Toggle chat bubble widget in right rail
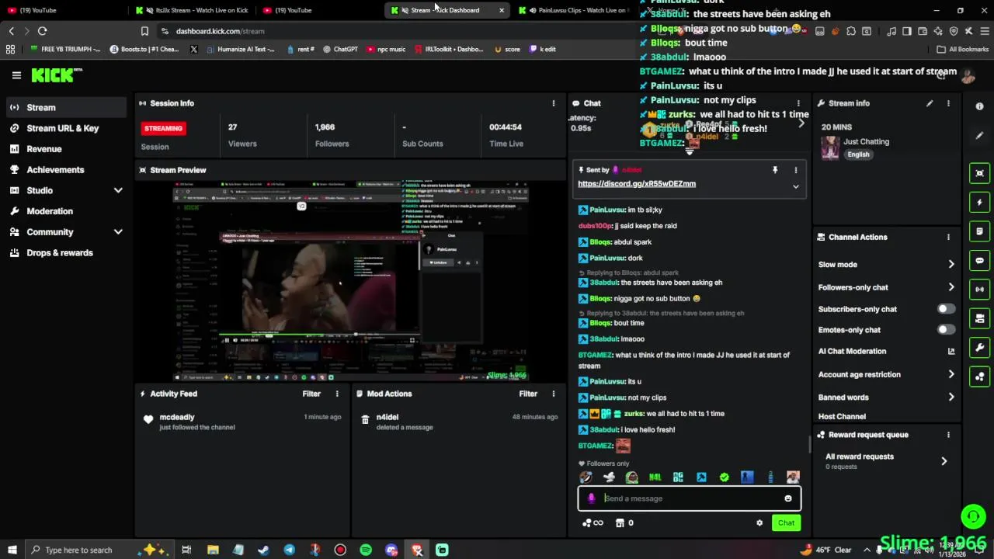The width and height of the screenshot is (994, 559). tap(979, 261)
